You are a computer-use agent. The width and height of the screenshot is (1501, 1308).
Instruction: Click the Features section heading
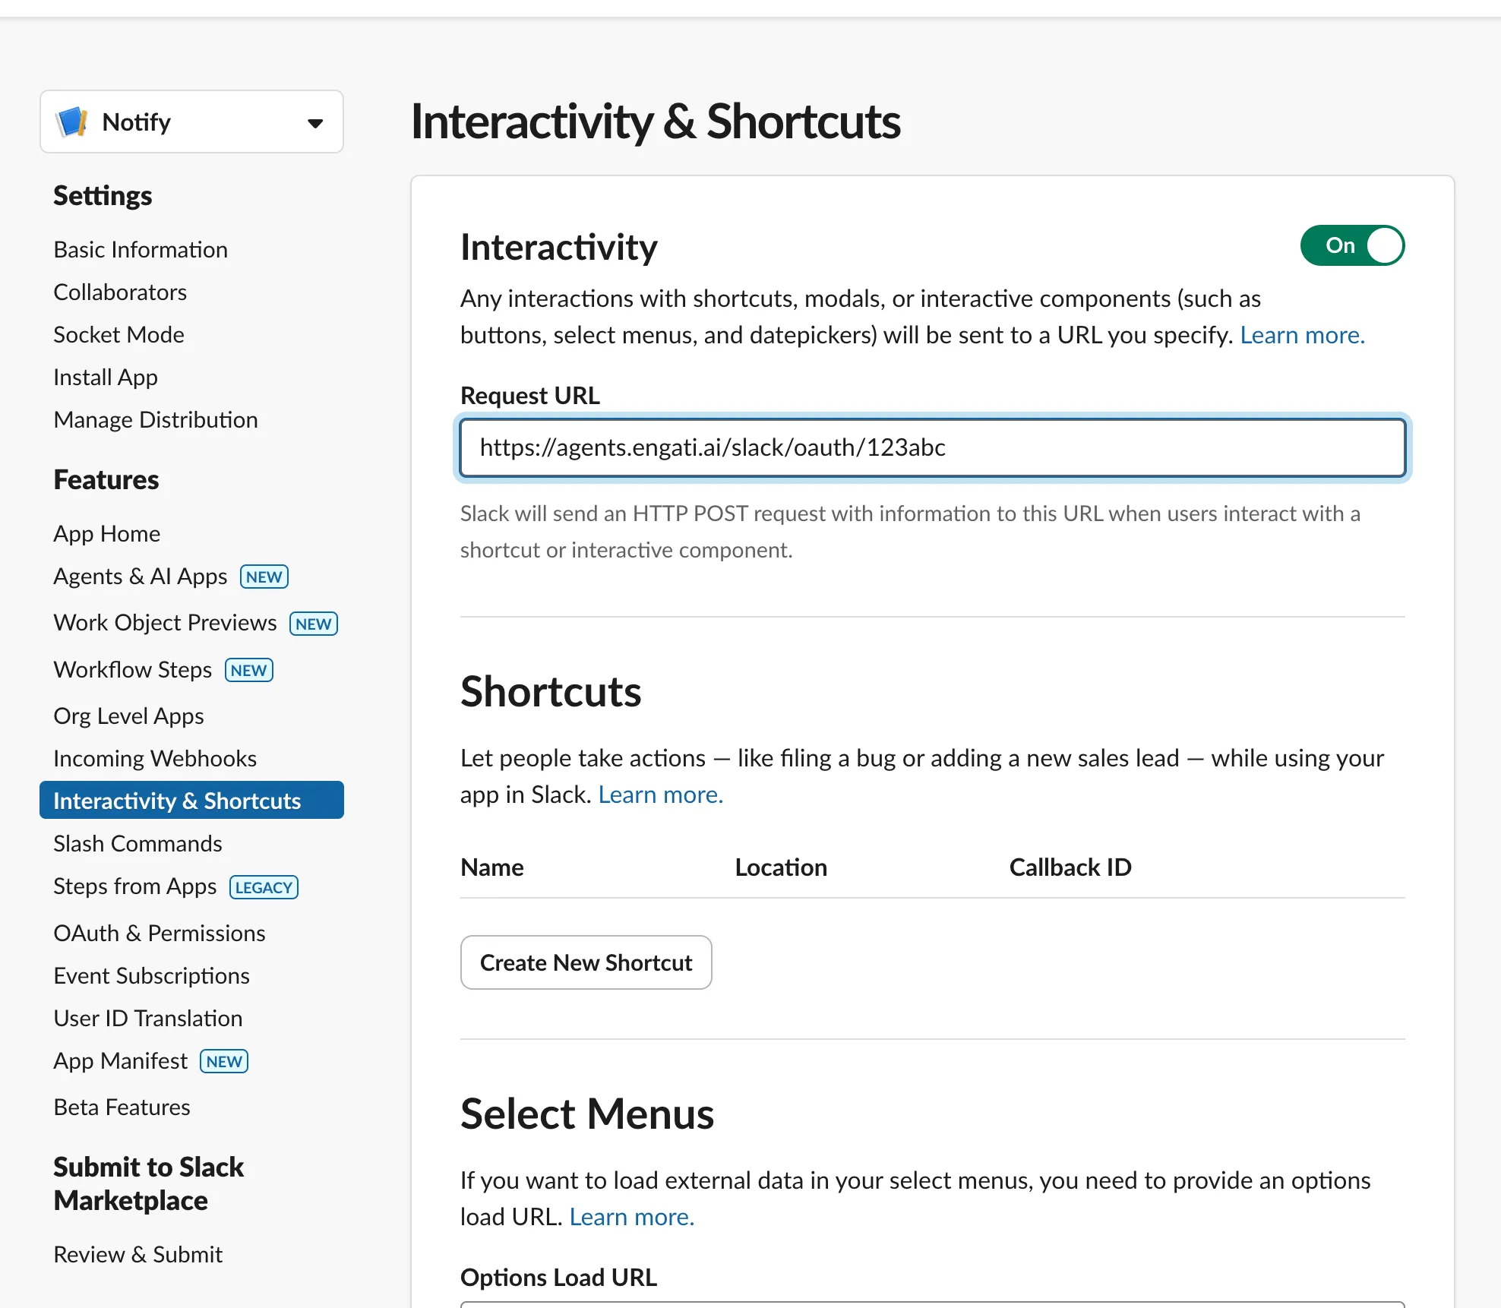point(106,479)
